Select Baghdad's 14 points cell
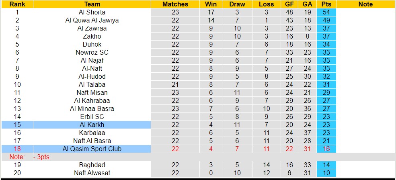The height and width of the screenshot is (180, 396). tap(326, 165)
